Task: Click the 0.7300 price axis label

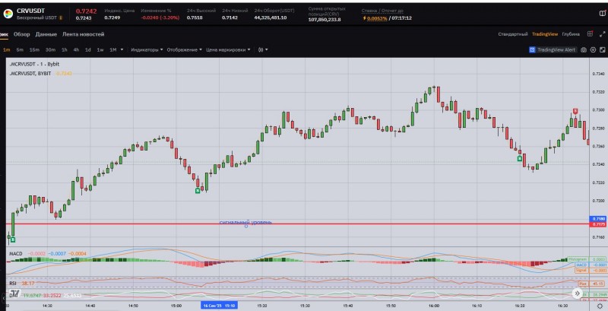Action: pos(599,110)
